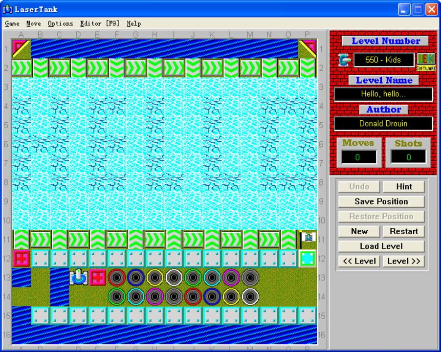
Task: Click the Save Position button
Action: coord(381,201)
